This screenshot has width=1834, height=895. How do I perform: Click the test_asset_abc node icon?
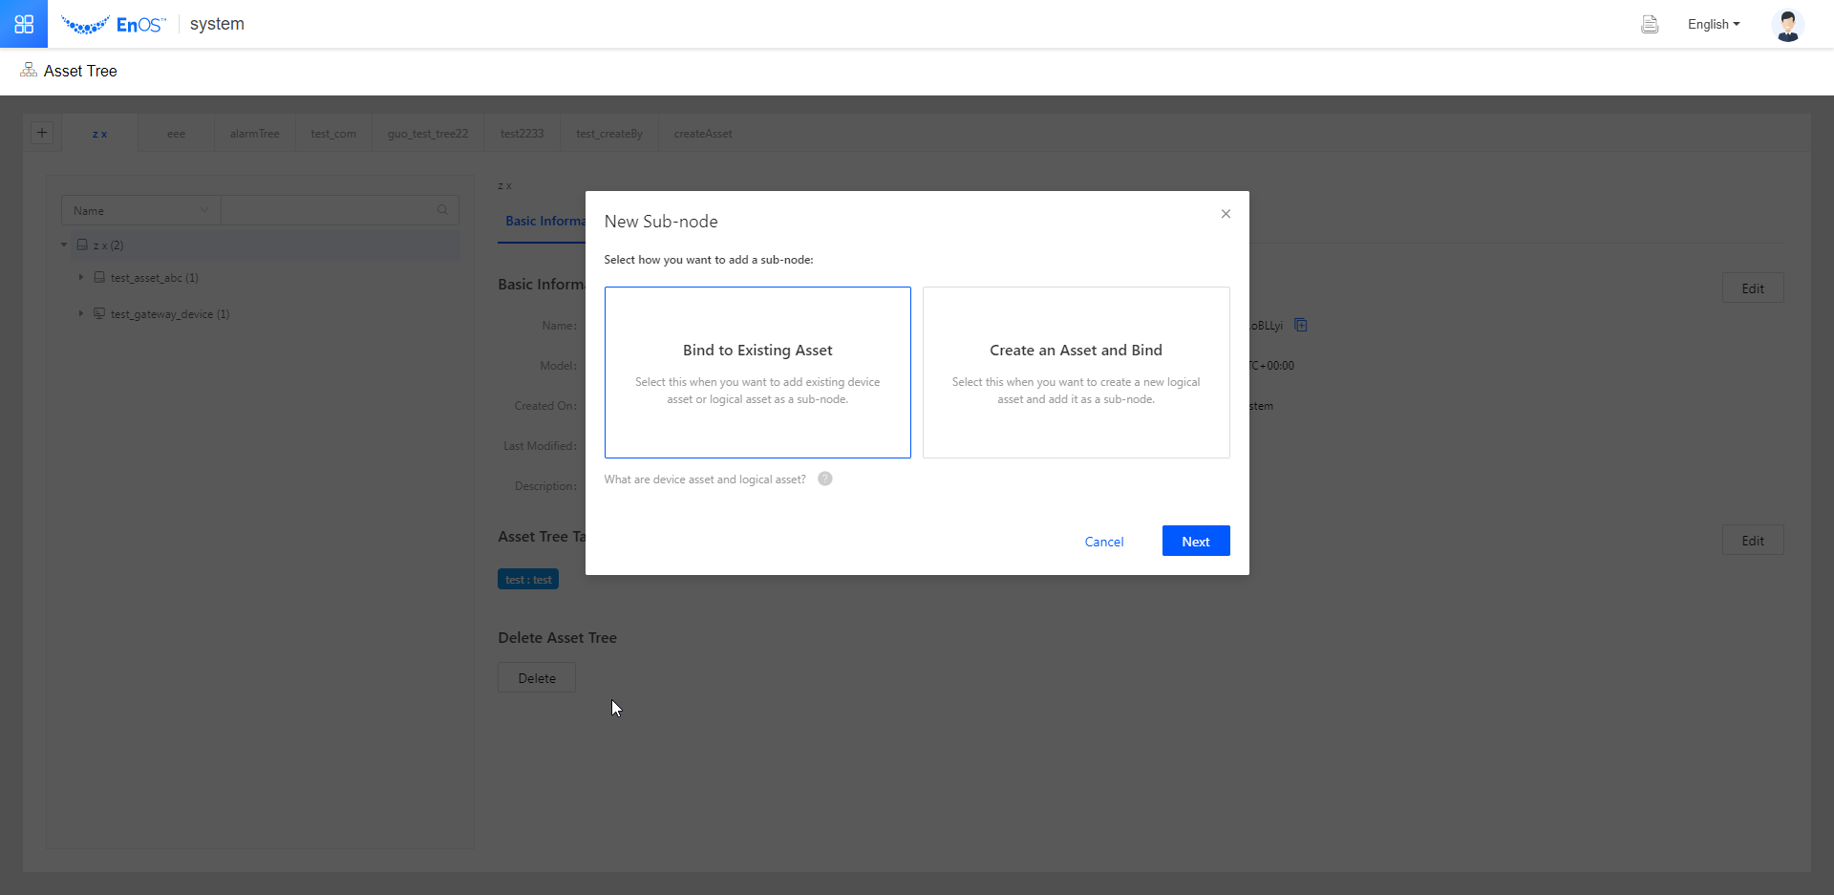click(x=99, y=278)
